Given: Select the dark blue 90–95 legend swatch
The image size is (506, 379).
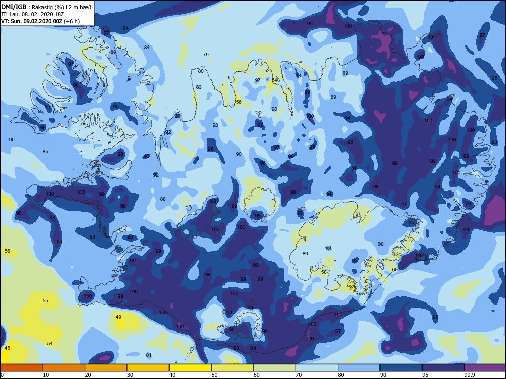Looking at the screenshot, I should click(401, 368).
